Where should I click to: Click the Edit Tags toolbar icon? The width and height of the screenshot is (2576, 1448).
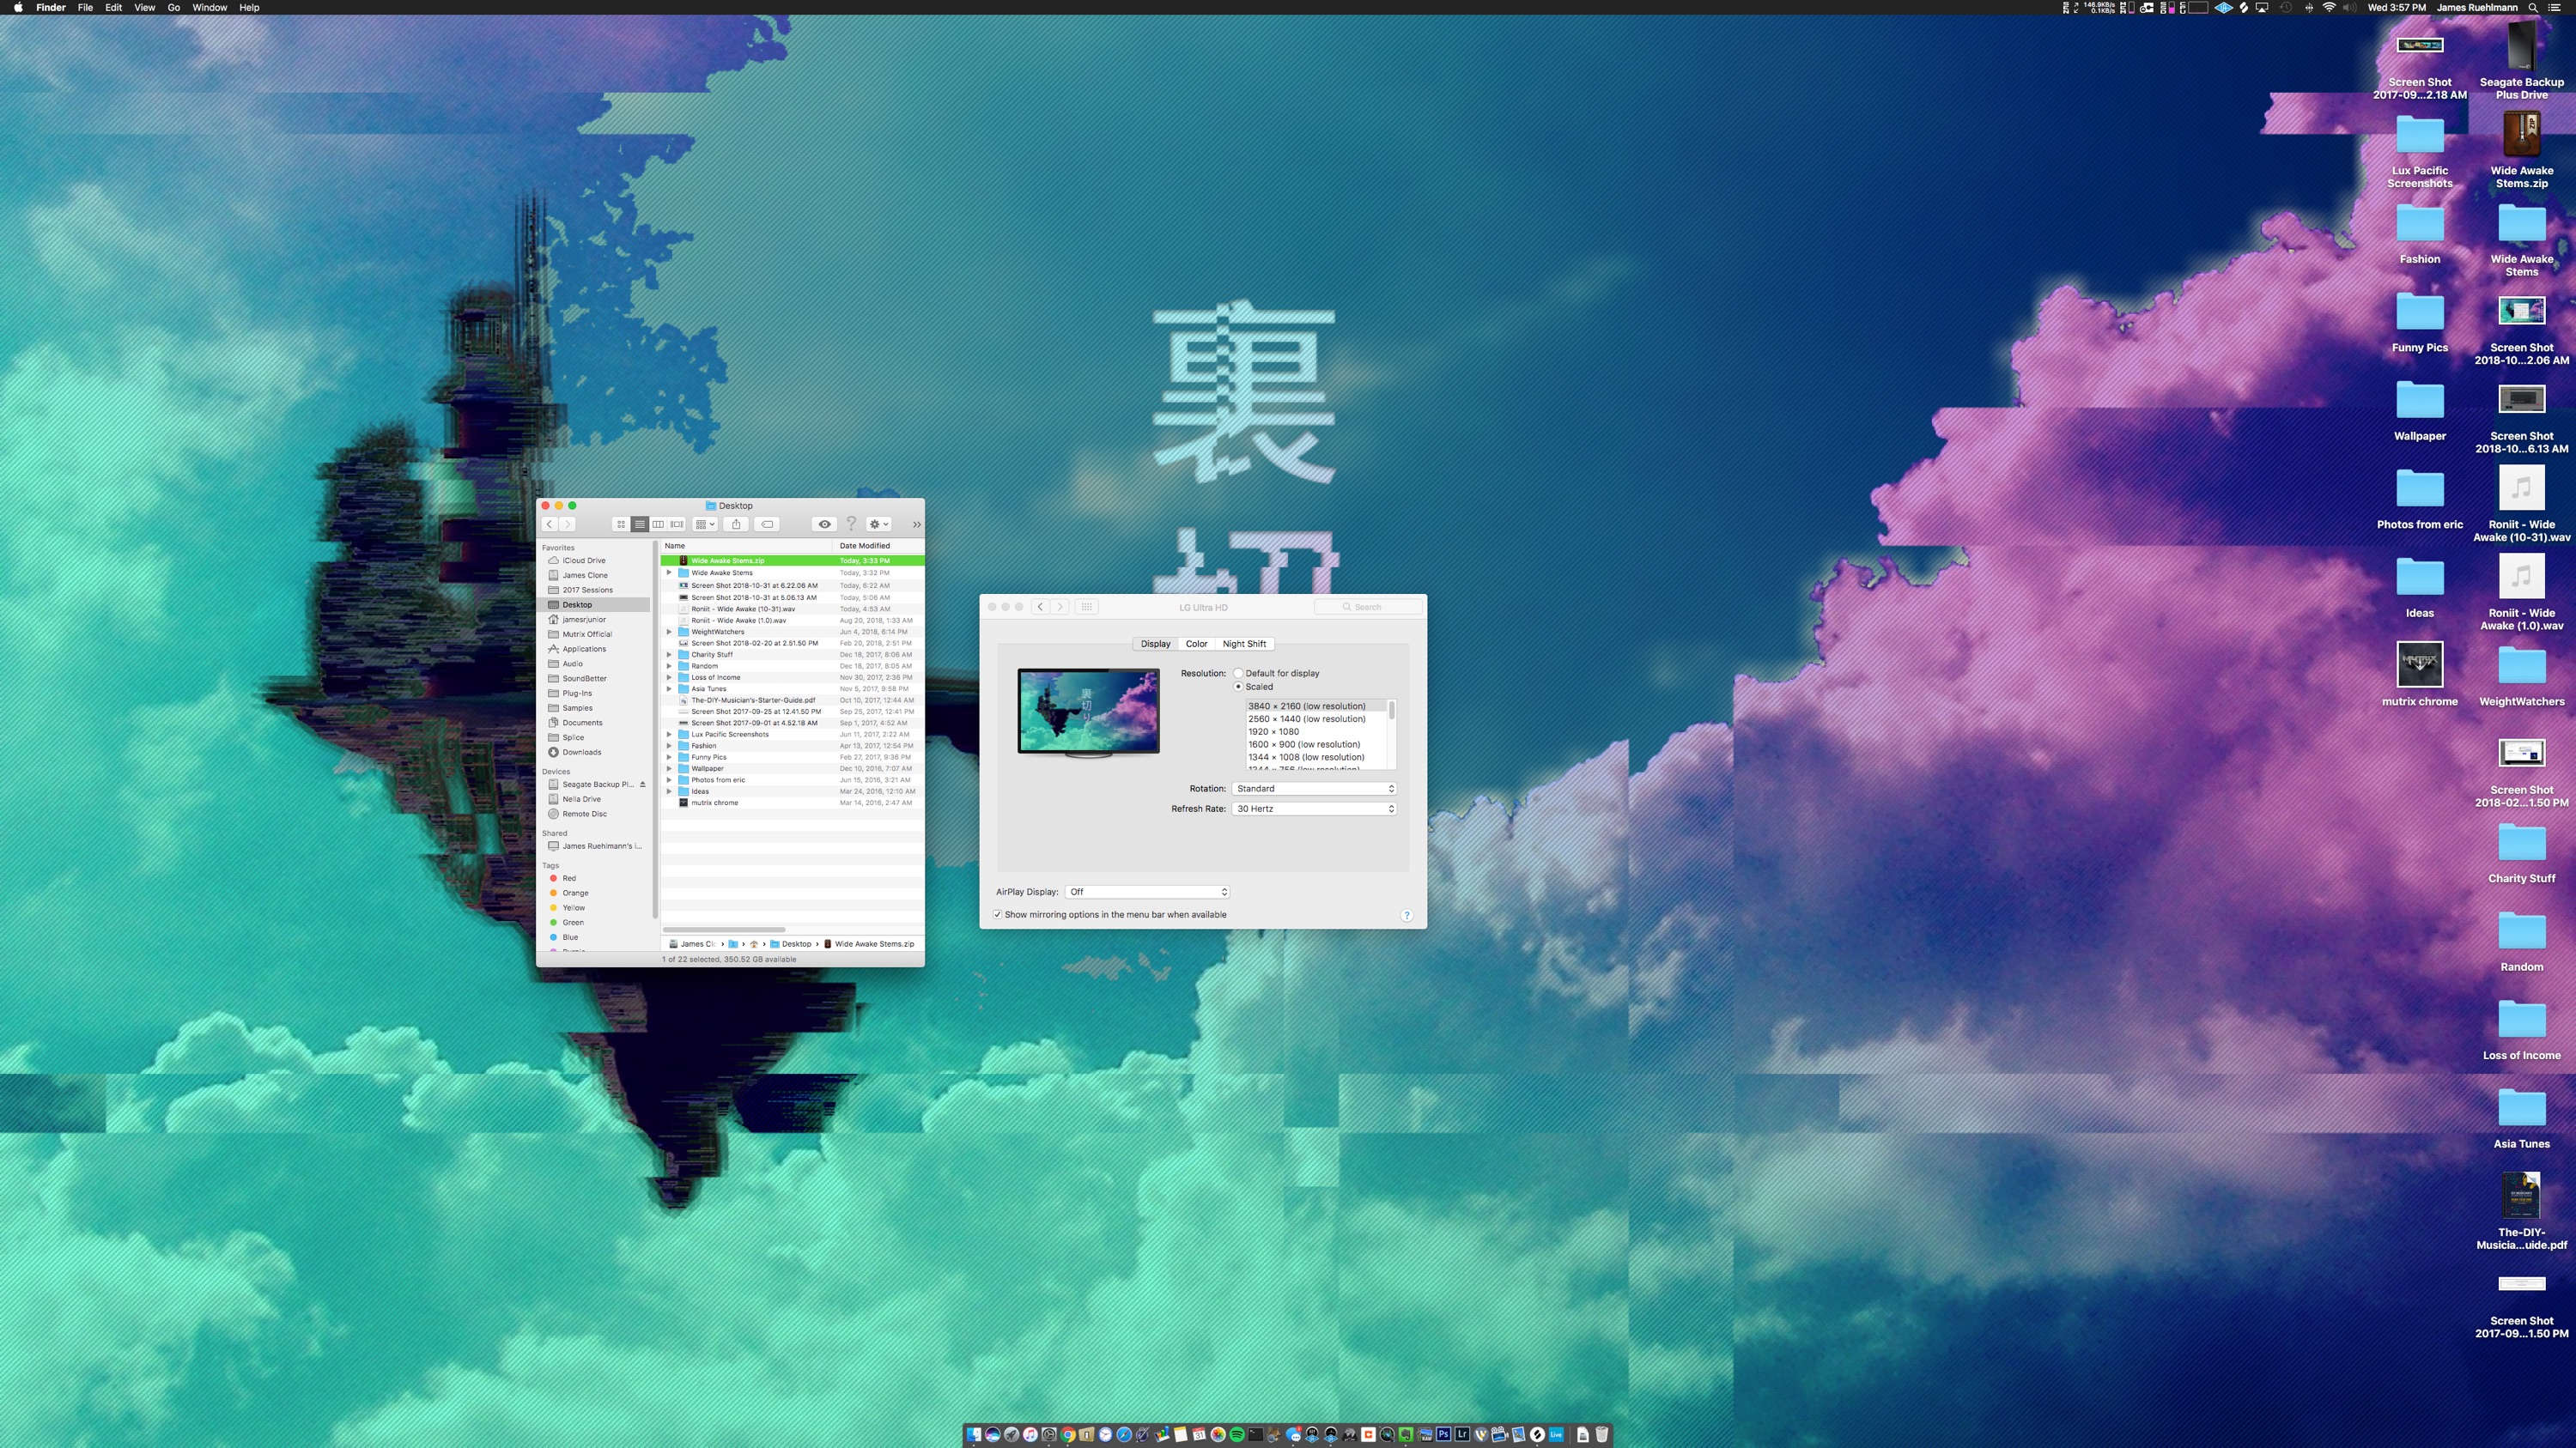pyautogui.click(x=767, y=524)
